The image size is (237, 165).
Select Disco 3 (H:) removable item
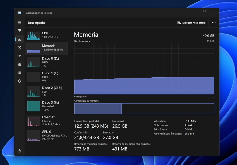tap(47, 106)
